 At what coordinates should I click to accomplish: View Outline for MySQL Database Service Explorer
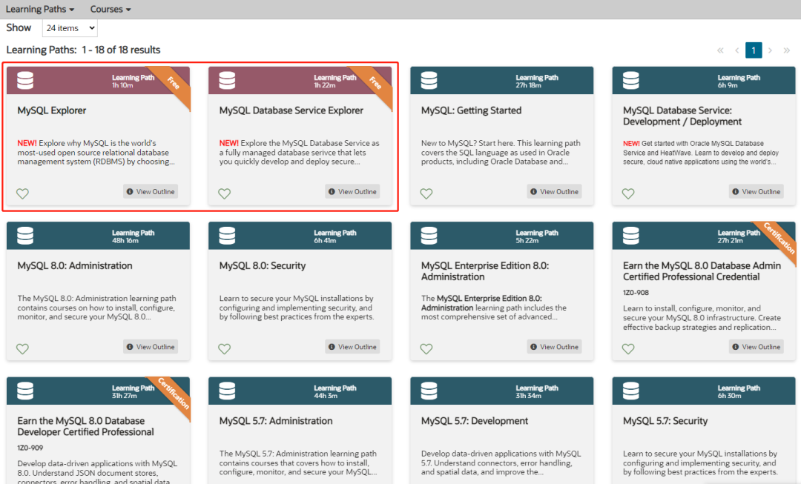point(352,191)
